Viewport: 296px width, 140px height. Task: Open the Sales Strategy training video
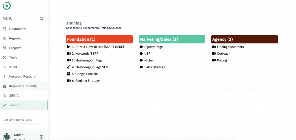point(155,67)
